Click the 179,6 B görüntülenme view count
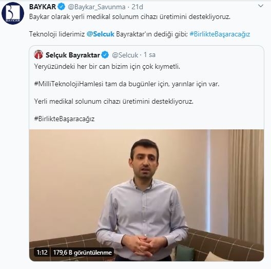271x269 pixels. 82,253
